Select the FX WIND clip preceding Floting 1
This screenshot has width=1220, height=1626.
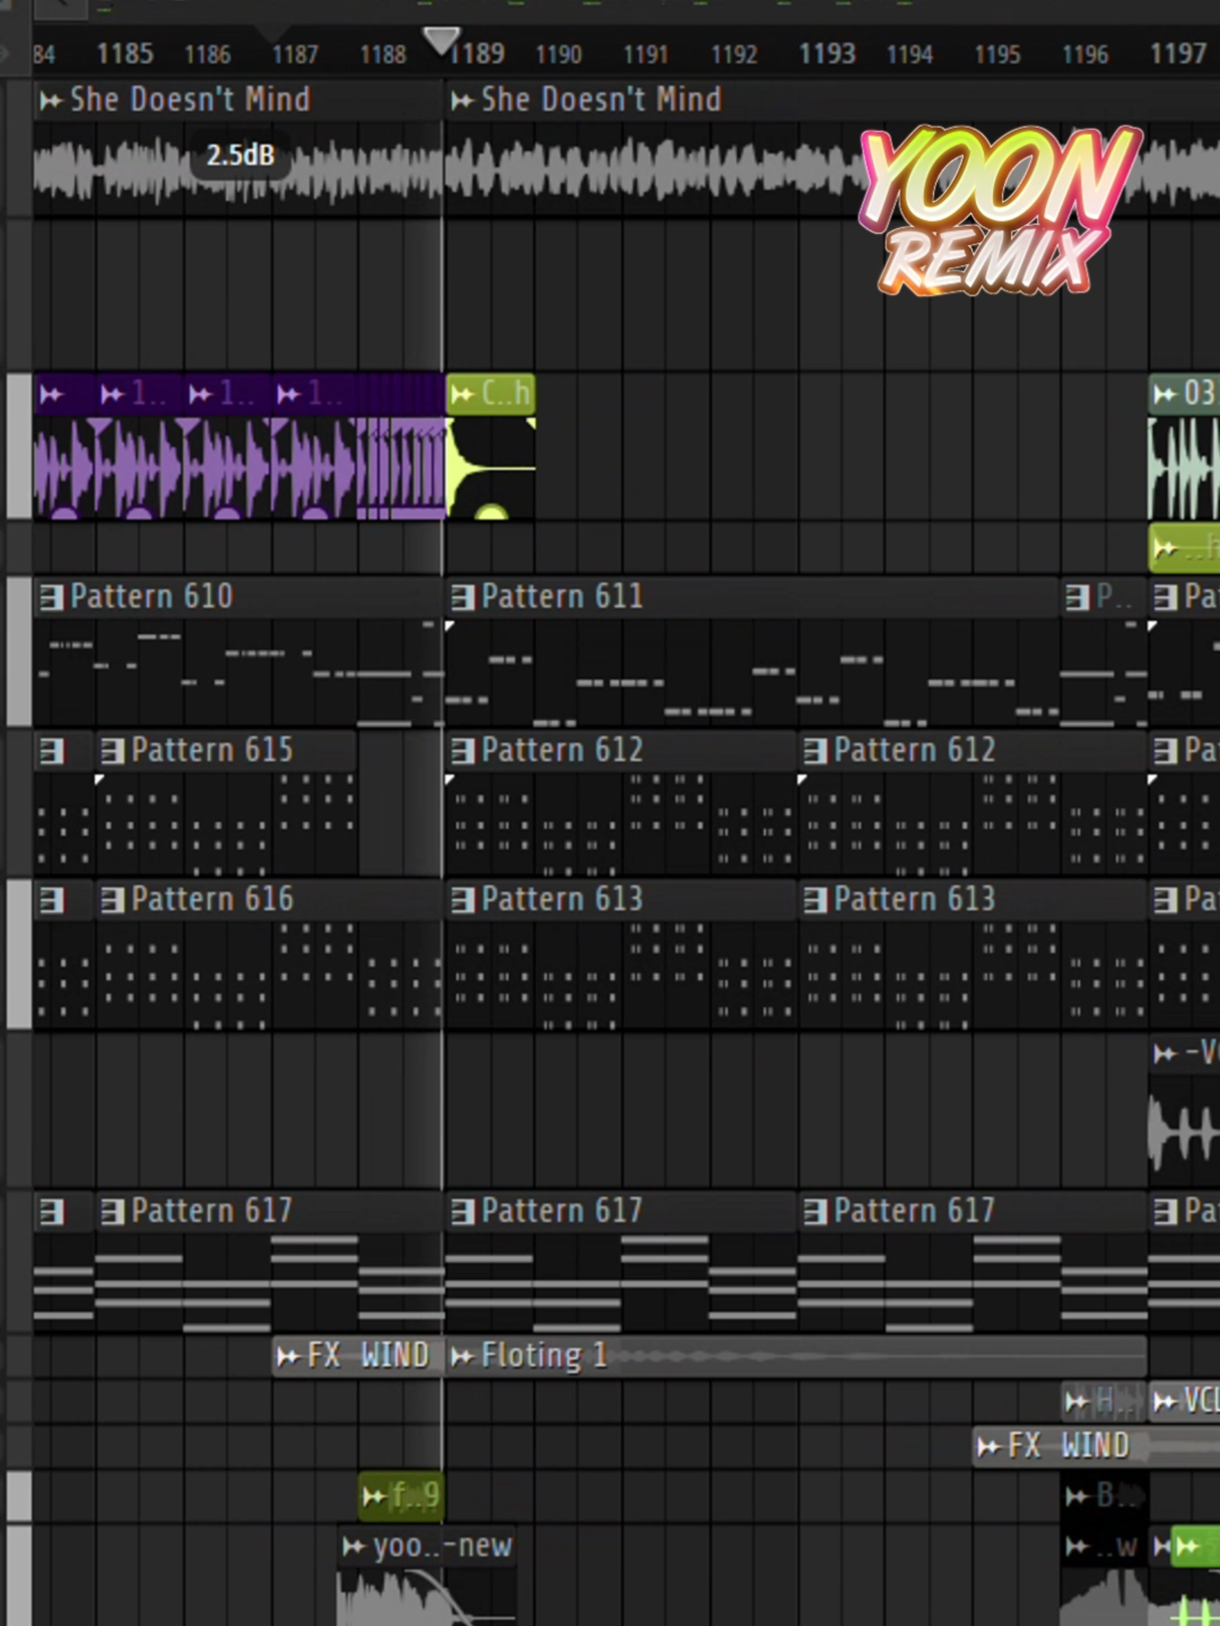(358, 1356)
